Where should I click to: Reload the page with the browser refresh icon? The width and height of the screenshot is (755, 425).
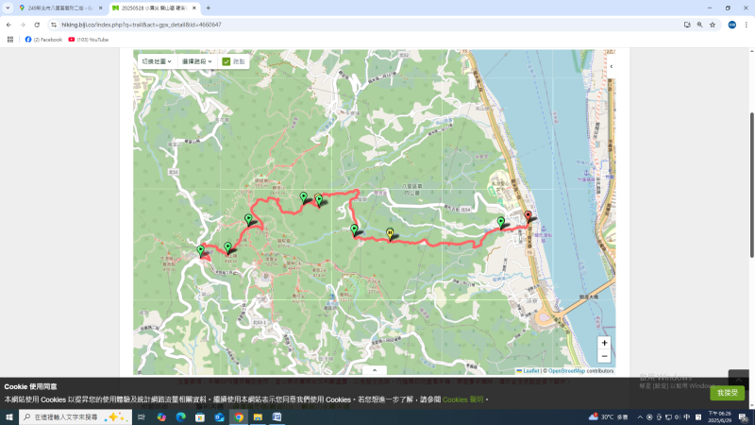click(x=37, y=25)
